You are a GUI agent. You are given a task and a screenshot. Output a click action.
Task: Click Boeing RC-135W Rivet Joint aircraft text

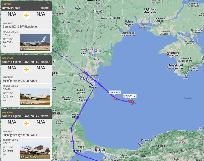click(20, 27)
